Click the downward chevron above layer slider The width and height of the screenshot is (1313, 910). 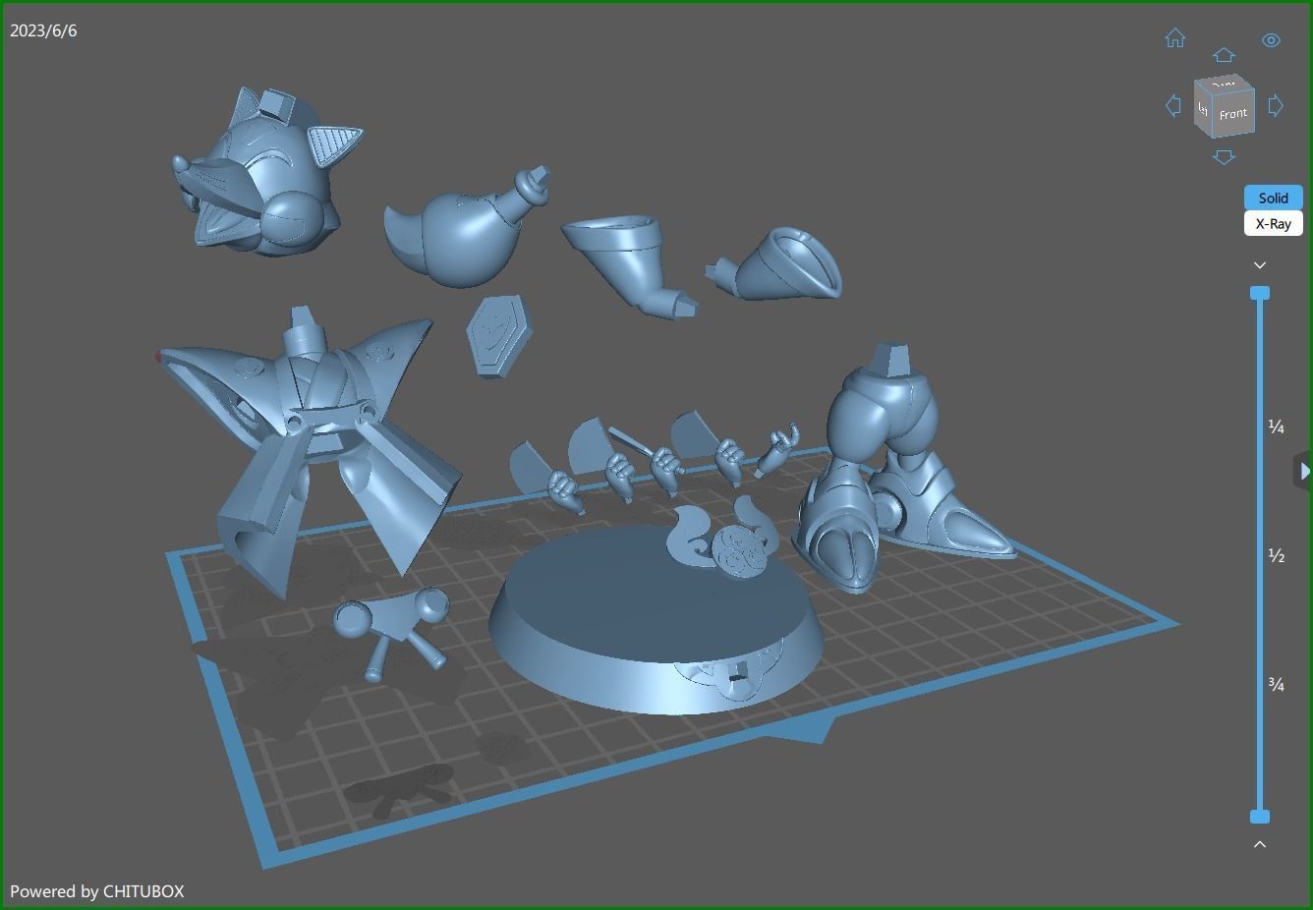1260,265
